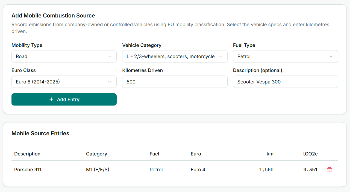Click the Scooter Vespa 300 description field
This screenshot has height=192, width=350.
pos(285,82)
